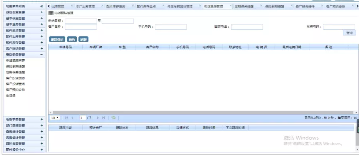Switch to 本厂出库管理 tab
Image resolution: width=359 pixels, height=155 pixels.
coord(85,7)
